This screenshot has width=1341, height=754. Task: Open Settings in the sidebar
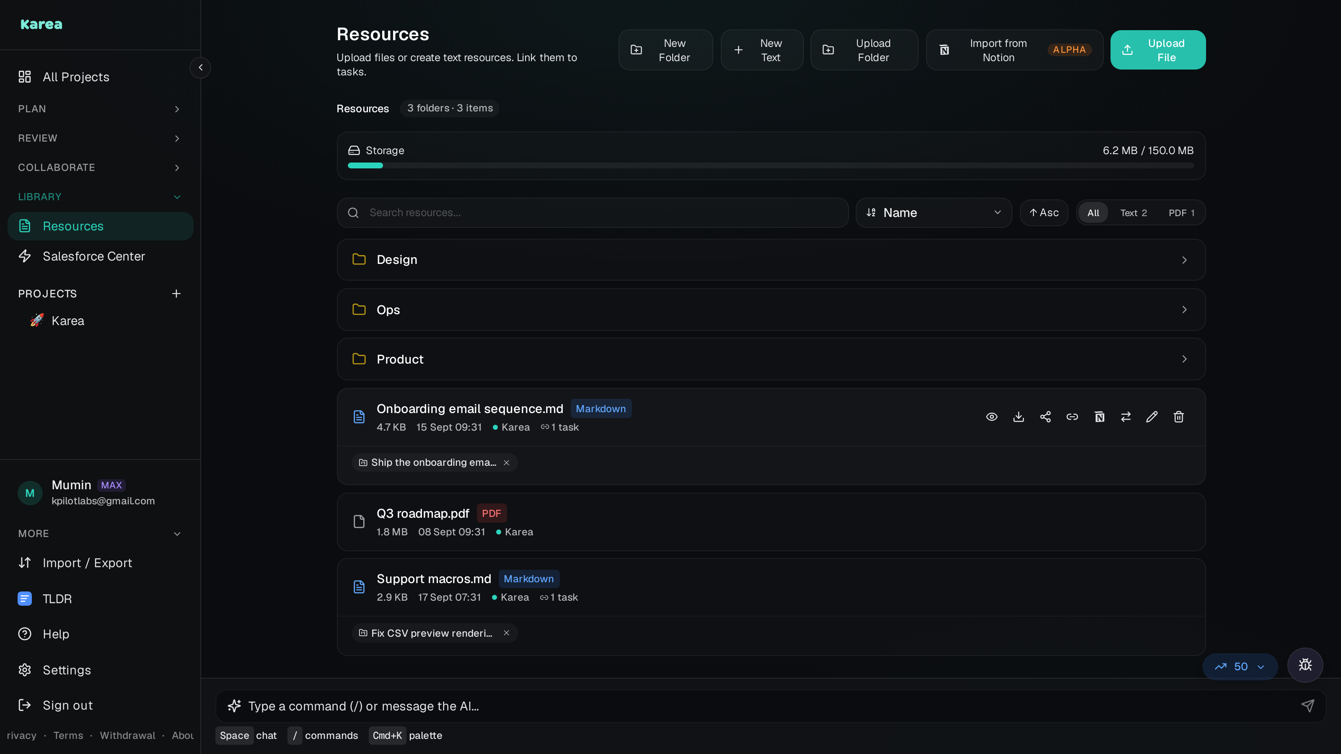click(x=100, y=670)
